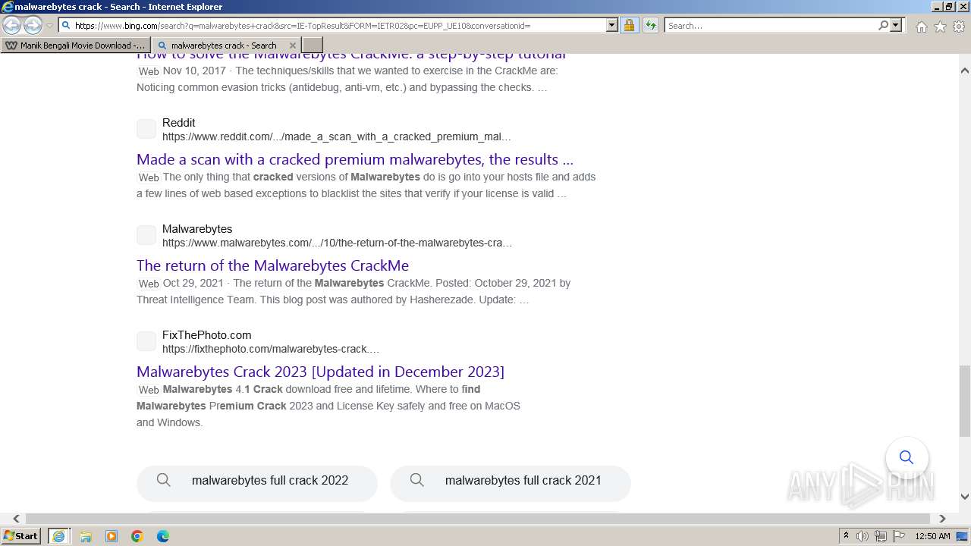Click the FixThePhoto.com result favicon
Image resolution: width=971 pixels, height=546 pixels.
(x=146, y=341)
